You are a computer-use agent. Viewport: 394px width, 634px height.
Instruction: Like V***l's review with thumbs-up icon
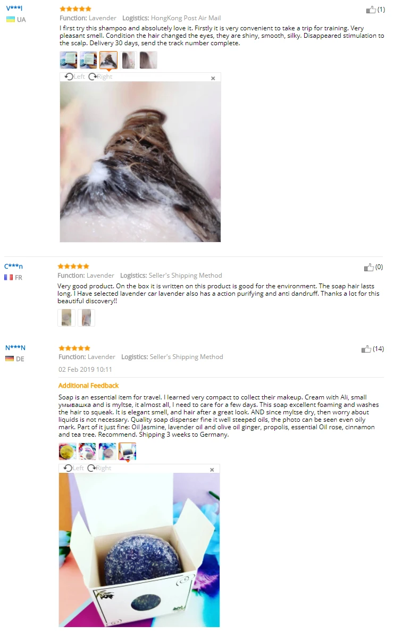[x=371, y=10]
